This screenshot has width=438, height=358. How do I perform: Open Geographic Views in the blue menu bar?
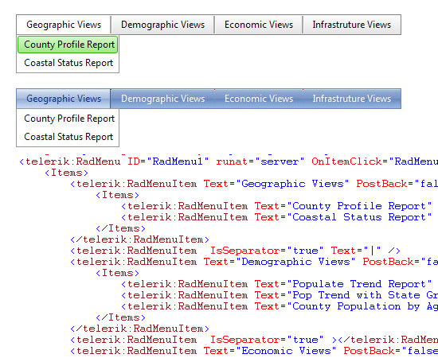coord(64,99)
